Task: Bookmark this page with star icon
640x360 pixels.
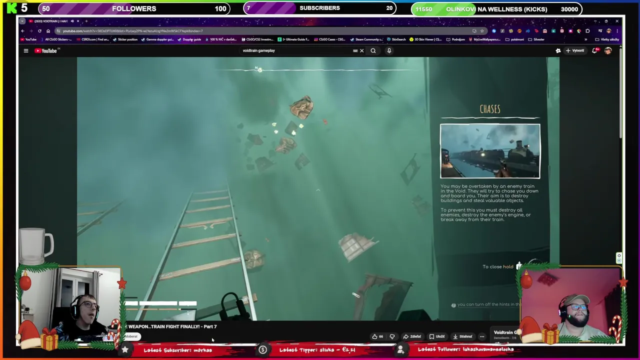Action: click(482, 31)
